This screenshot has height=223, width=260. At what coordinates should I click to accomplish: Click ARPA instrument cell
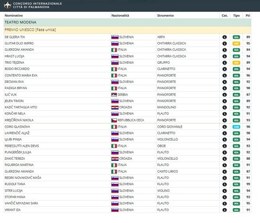coord(161,37)
